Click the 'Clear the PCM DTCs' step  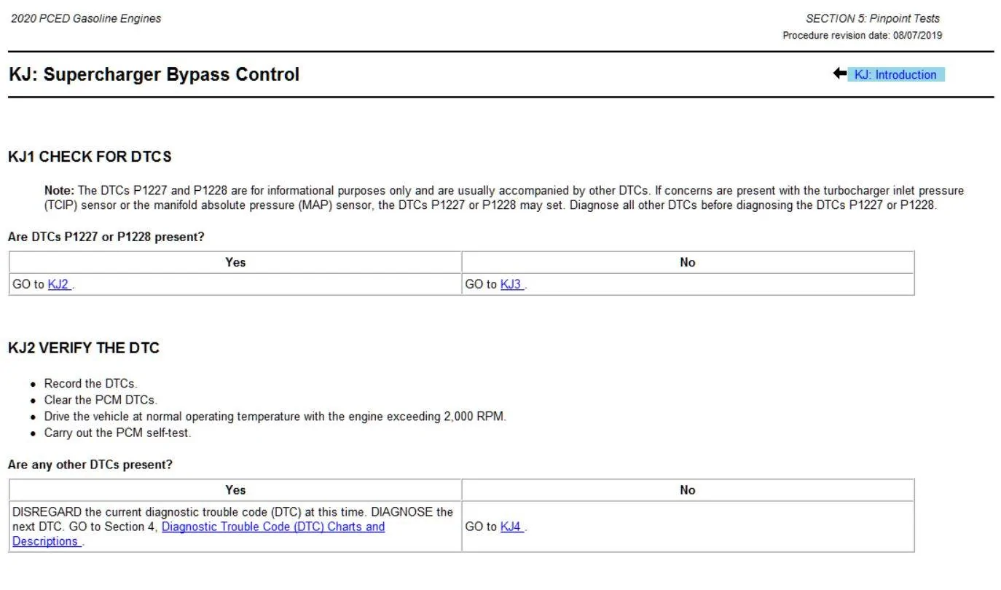101,400
